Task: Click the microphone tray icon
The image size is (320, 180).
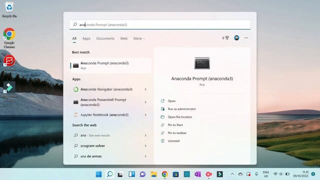Action: click(256, 174)
